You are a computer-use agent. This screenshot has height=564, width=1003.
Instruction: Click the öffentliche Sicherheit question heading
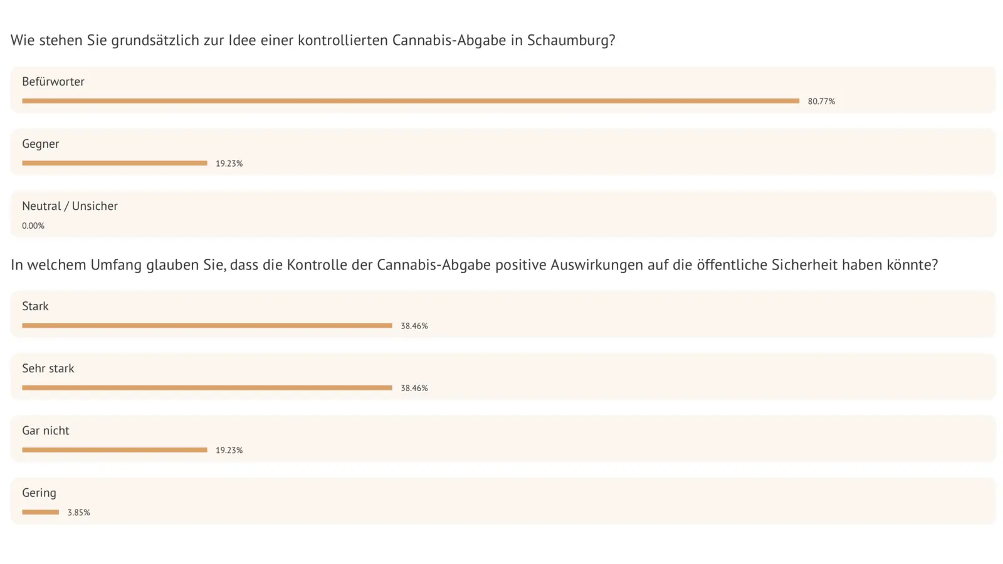point(474,265)
